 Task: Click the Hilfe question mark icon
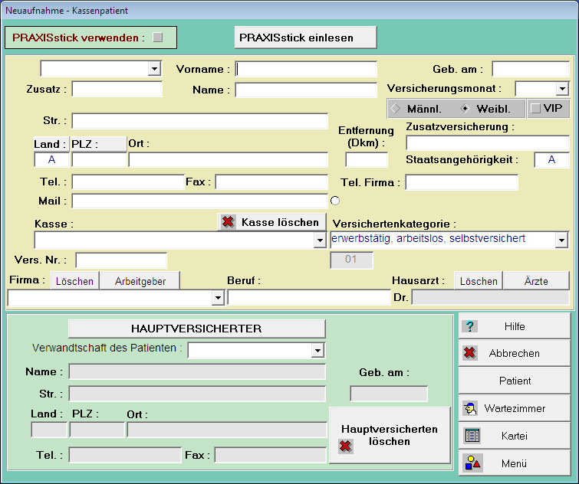point(471,326)
